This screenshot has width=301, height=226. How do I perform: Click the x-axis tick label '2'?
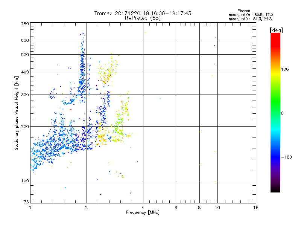click(87, 208)
